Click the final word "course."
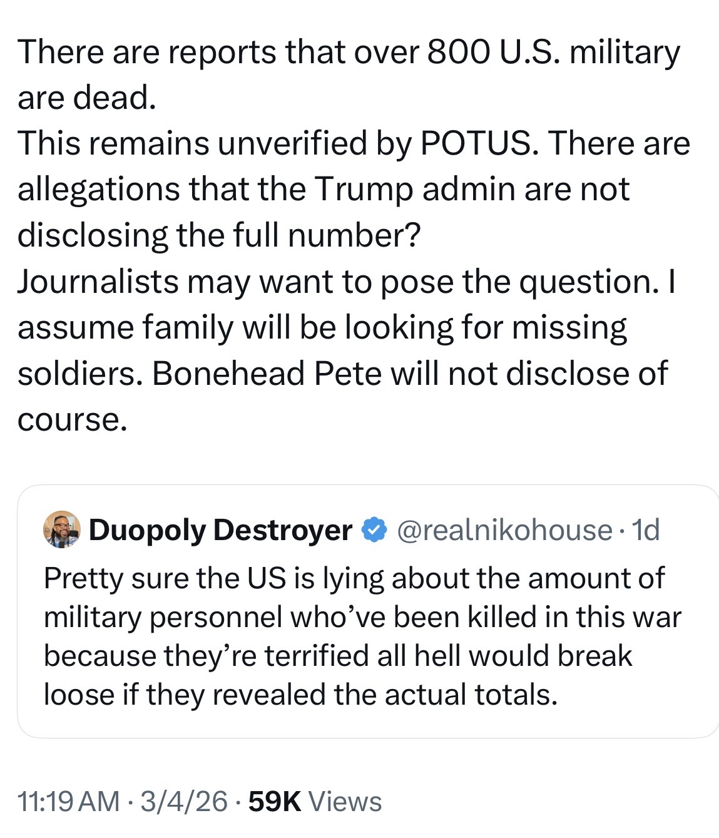The height and width of the screenshot is (838, 719). pyautogui.click(x=73, y=419)
